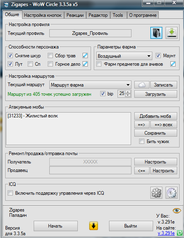Toggle the Лут checkbox
Viewport: 184px width, 238px height.
(10, 64)
